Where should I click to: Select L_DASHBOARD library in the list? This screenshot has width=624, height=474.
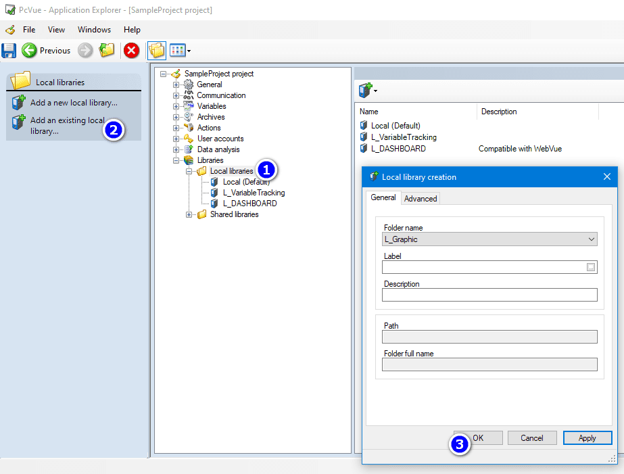tap(398, 148)
